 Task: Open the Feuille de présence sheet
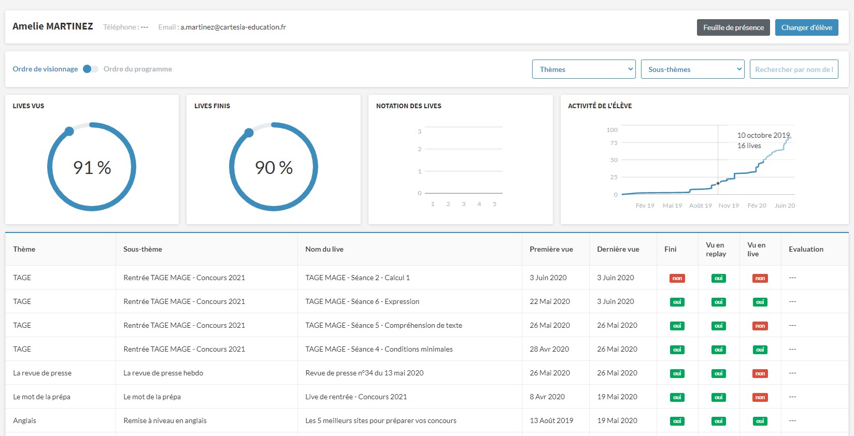tap(733, 27)
